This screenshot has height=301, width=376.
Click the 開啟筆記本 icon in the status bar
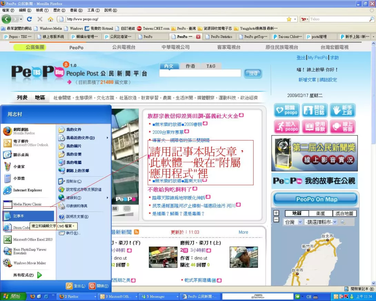(346, 289)
